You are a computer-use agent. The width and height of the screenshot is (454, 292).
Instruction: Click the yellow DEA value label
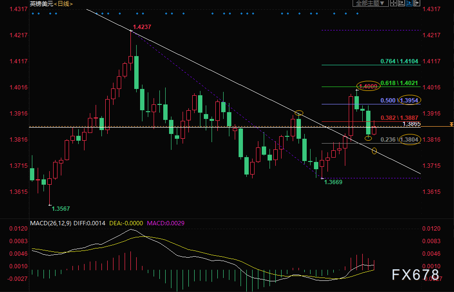(126, 223)
